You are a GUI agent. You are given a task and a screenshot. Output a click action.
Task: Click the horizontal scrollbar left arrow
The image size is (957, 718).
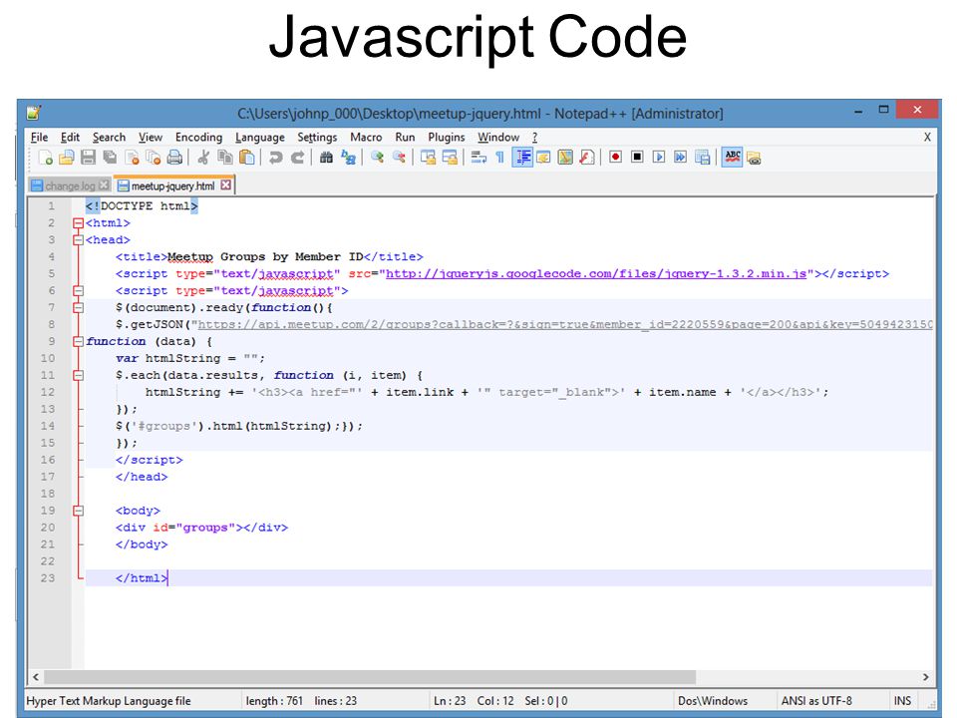[36, 677]
